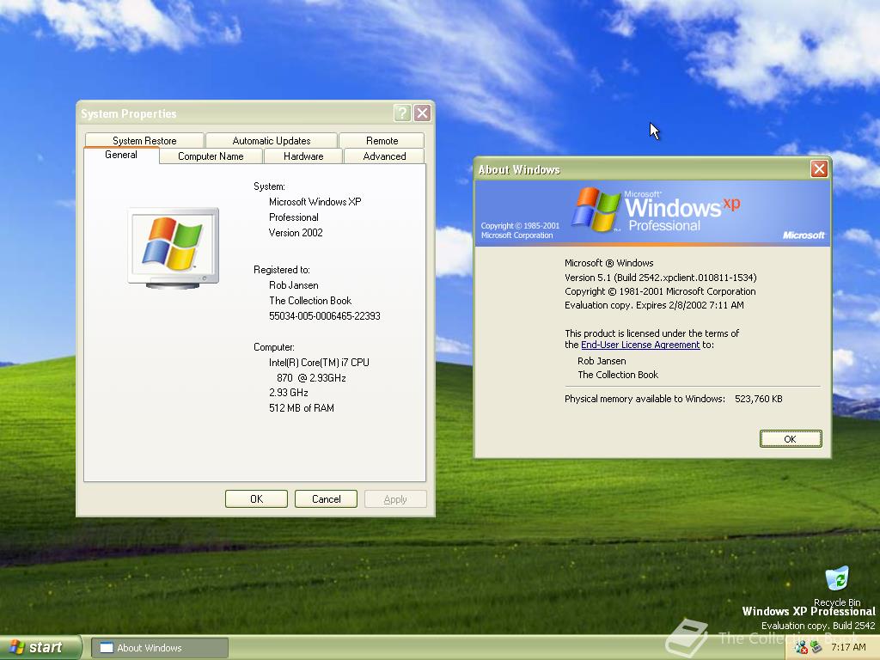Click the '2.93 GHz' speed text

tap(289, 392)
